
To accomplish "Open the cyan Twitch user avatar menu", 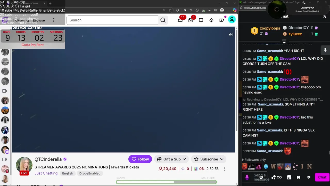I will pos(232,20).
